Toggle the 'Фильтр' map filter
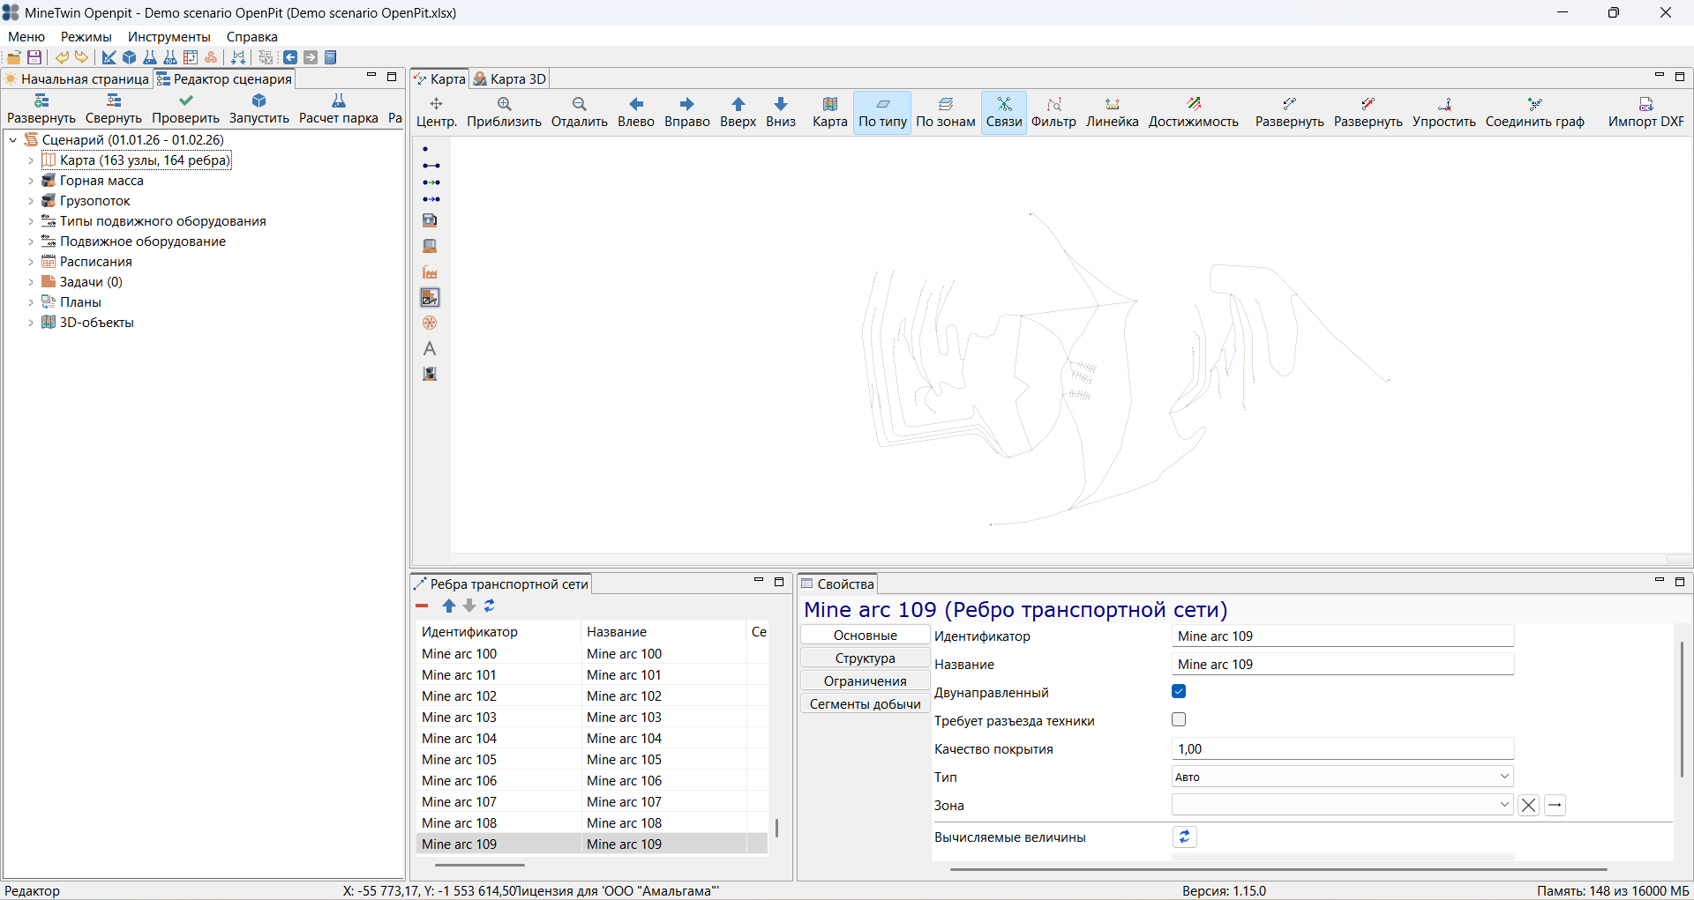Viewport: 1694px width, 900px height. tap(1053, 113)
